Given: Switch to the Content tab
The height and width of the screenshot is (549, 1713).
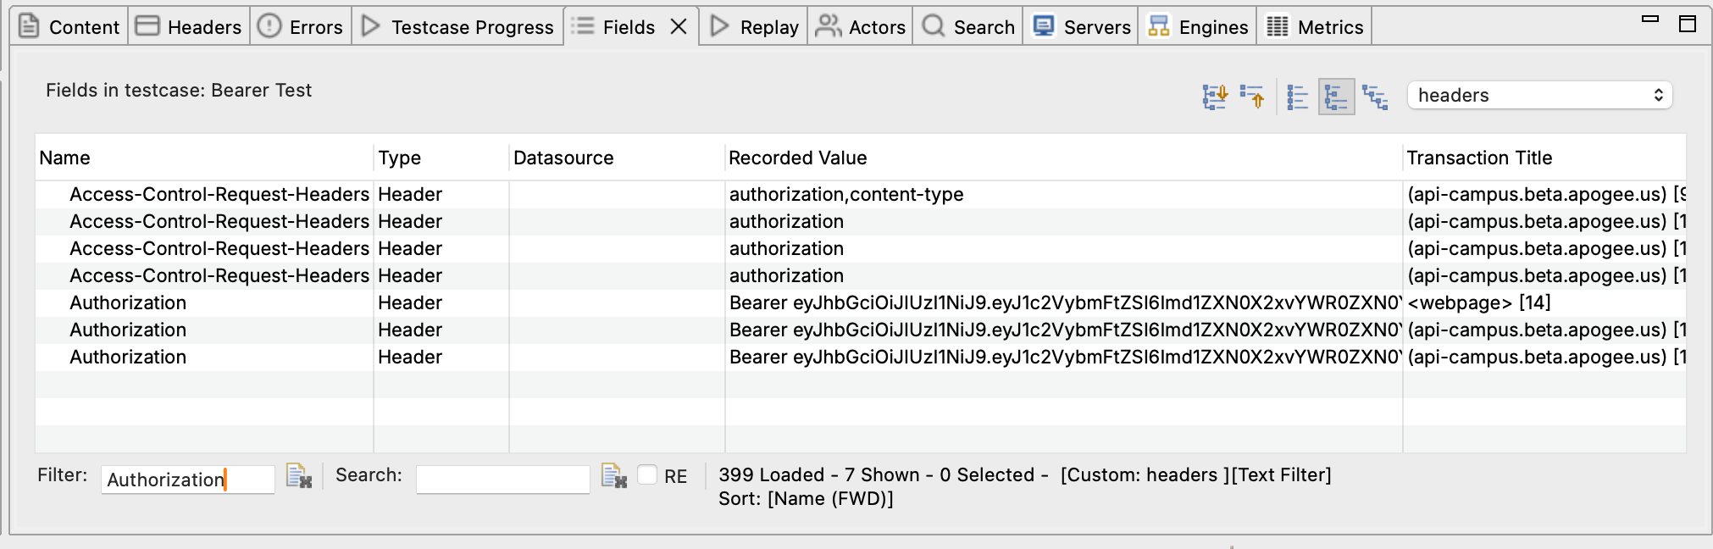Looking at the screenshot, I should [69, 27].
